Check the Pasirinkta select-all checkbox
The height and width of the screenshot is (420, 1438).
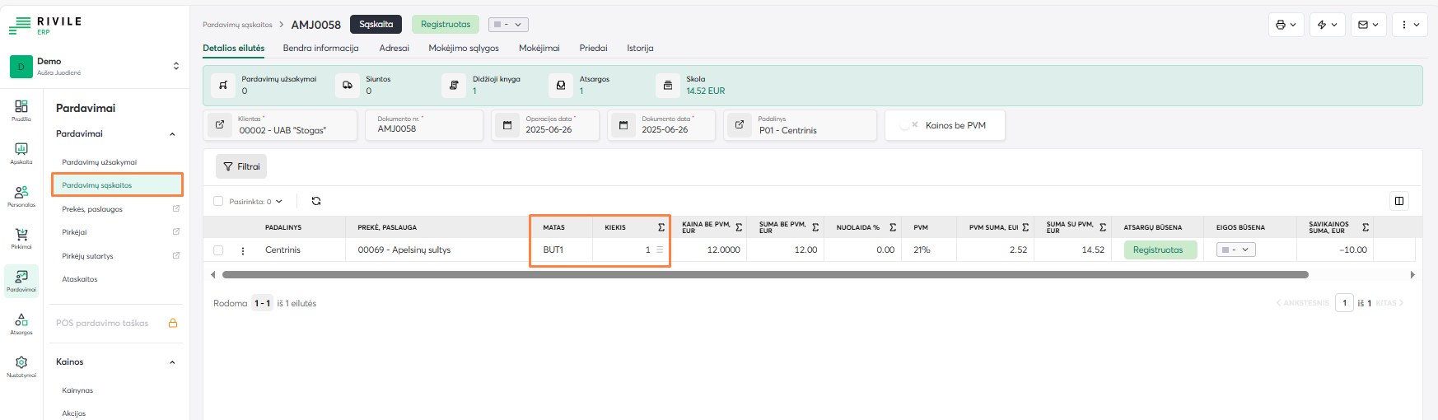click(x=218, y=201)
